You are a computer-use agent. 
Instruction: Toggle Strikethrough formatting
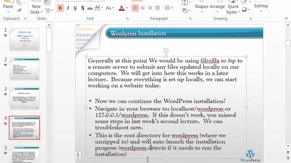point(90,8)
